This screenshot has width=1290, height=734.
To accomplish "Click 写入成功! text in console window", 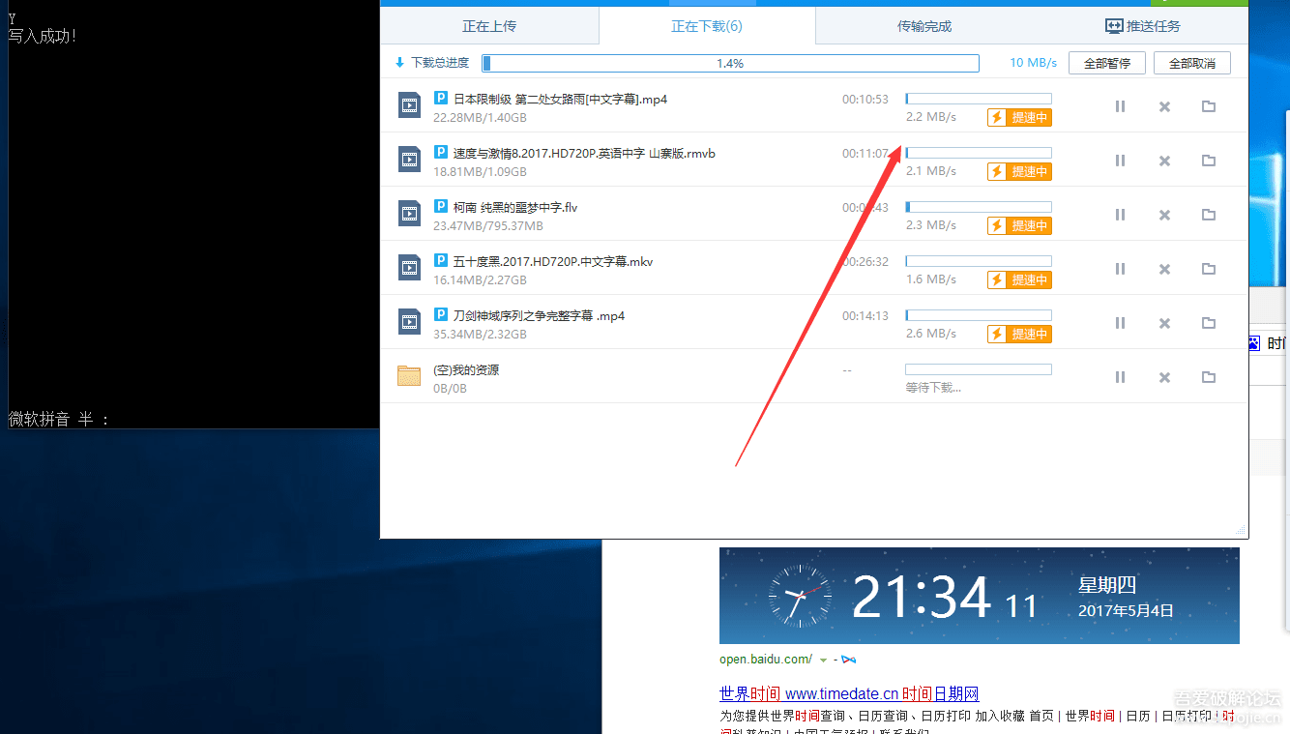I will point(43,36).
